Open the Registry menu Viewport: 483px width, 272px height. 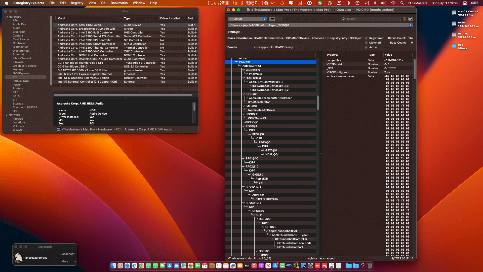pyautogui.click(x=77, y=3)
